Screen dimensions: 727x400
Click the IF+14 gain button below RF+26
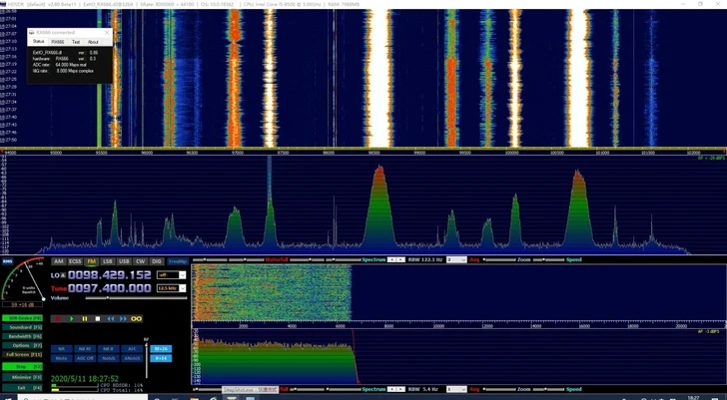tap(161, 358)
